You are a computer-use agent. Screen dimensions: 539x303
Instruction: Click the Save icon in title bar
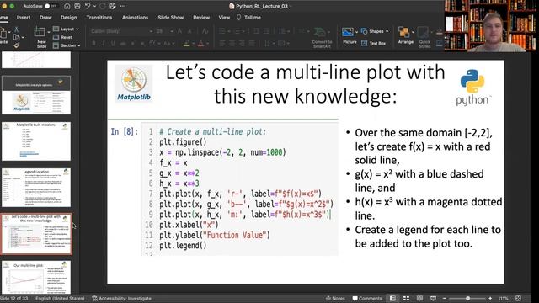tap(77, 6)
